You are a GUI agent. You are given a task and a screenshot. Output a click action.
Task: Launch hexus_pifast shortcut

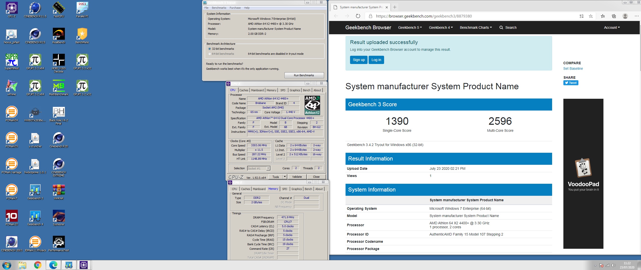point(12,36)
